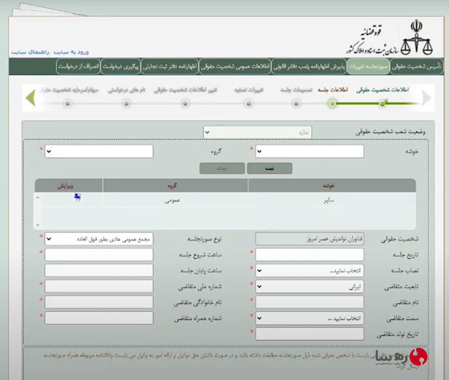This screenshot has height=380, width=449.
Task: Open the پذیرش اظهارنامه پلمپ دفاتر قانونی tab
Action: click(309, 66)
